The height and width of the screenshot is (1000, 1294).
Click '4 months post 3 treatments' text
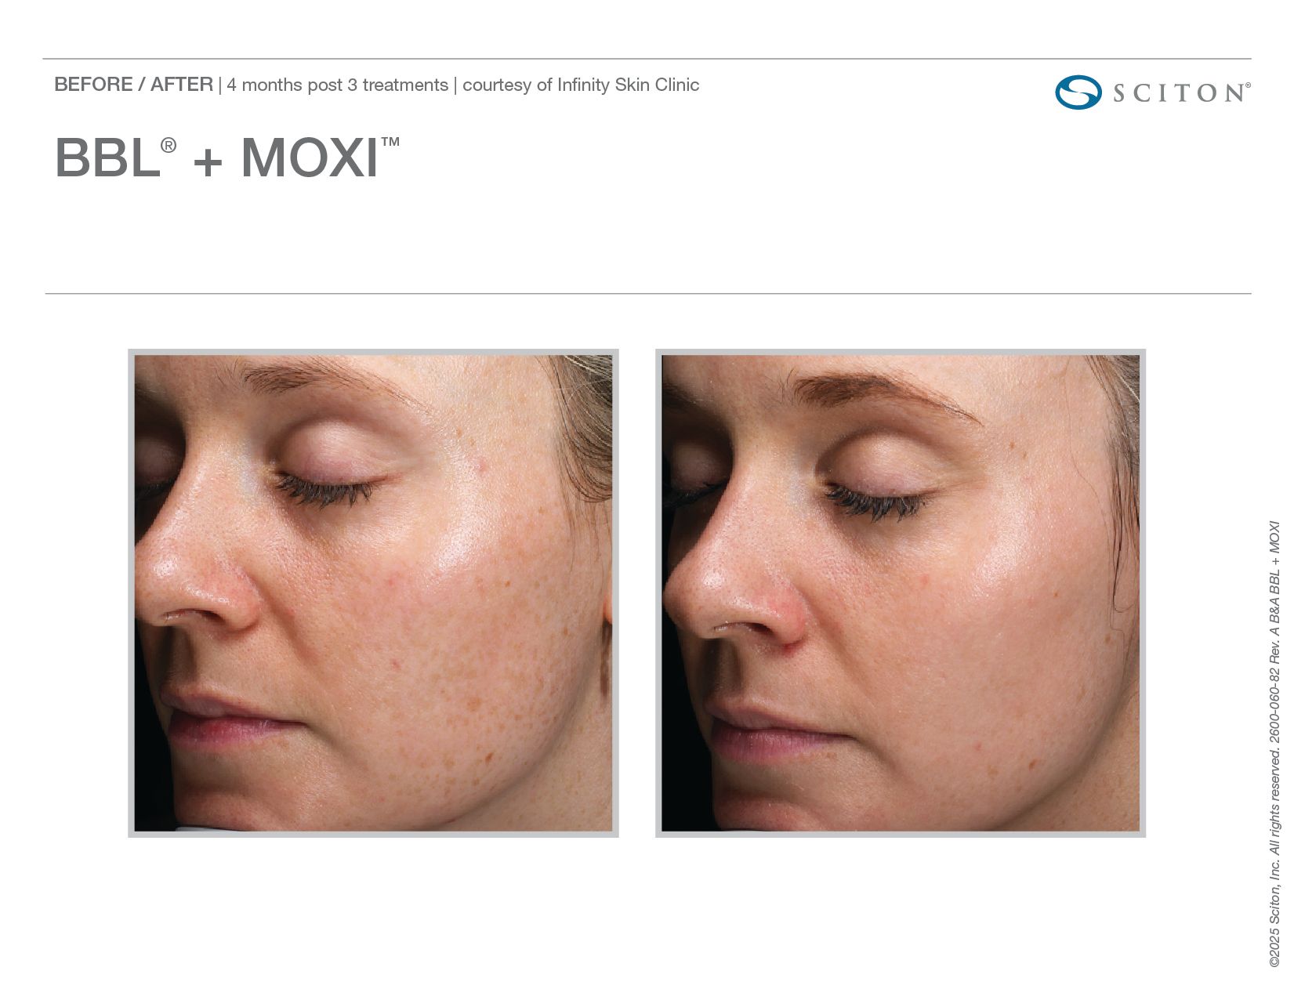click(338, 85)
